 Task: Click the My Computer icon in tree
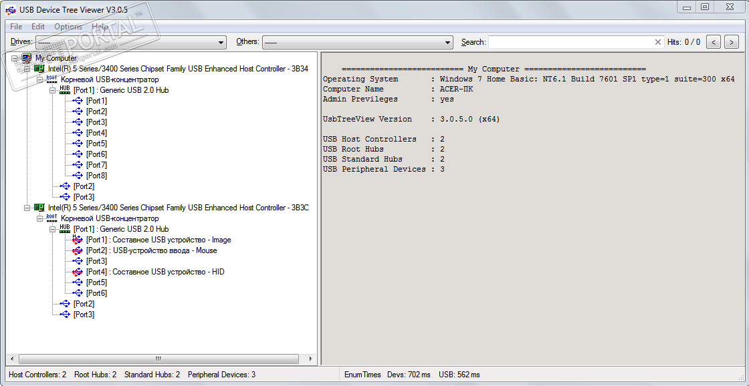[x=27, y=58]
